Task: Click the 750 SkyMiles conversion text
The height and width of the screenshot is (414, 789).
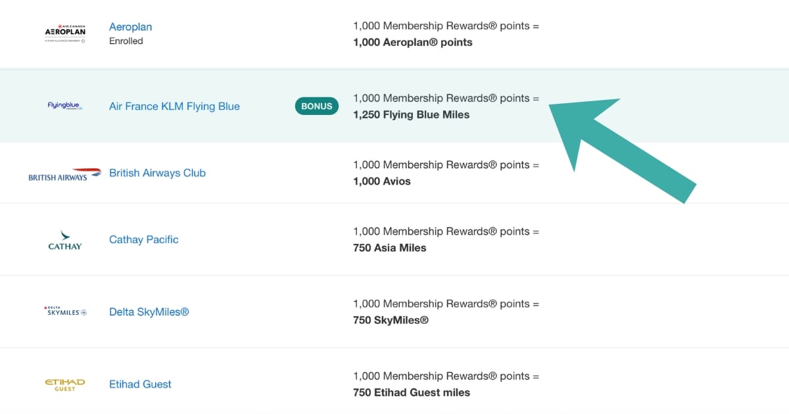Action: click(x=391, y=320)
